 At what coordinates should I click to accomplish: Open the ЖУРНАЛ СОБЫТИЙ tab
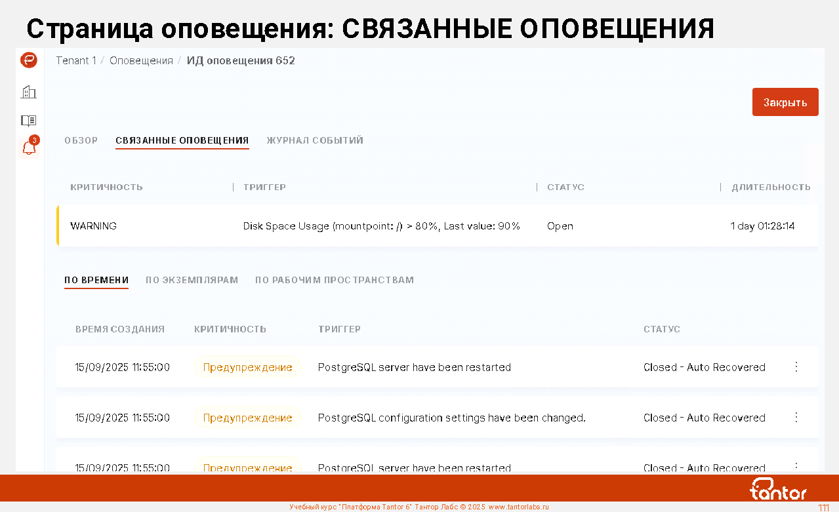(315, 140)
